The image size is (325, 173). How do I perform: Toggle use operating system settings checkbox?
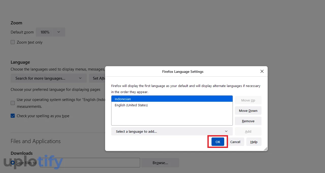coord(13,103)
